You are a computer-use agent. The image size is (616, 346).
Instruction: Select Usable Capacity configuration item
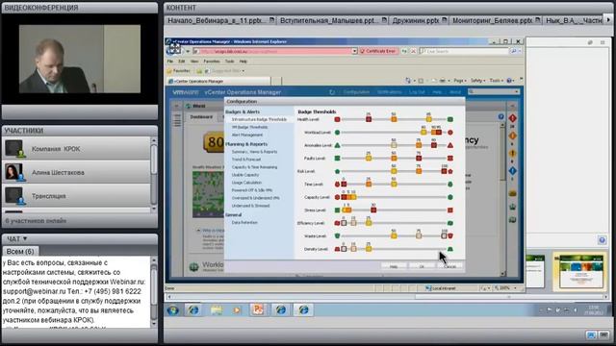click(245, 175)
